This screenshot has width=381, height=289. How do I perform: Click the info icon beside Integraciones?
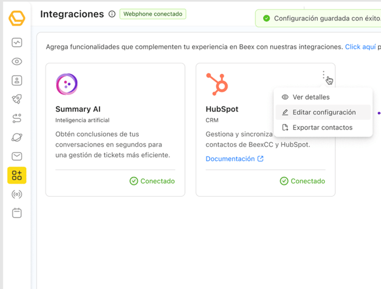[x=112, y=14]
